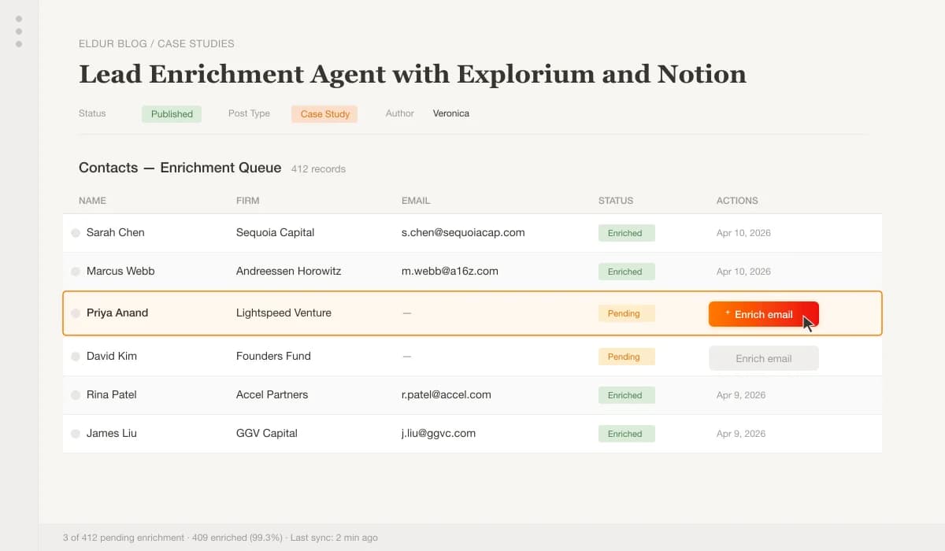The width and height of the screenshot is (945, 551).
Task: Click the Apr 9, 2026 date in James Liu's row
Action: pyautogui.click(x=741, y=434)
